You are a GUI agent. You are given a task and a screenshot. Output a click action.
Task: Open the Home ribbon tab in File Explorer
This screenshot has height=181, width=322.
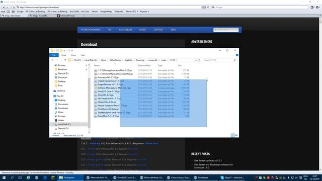pos(63,55)
